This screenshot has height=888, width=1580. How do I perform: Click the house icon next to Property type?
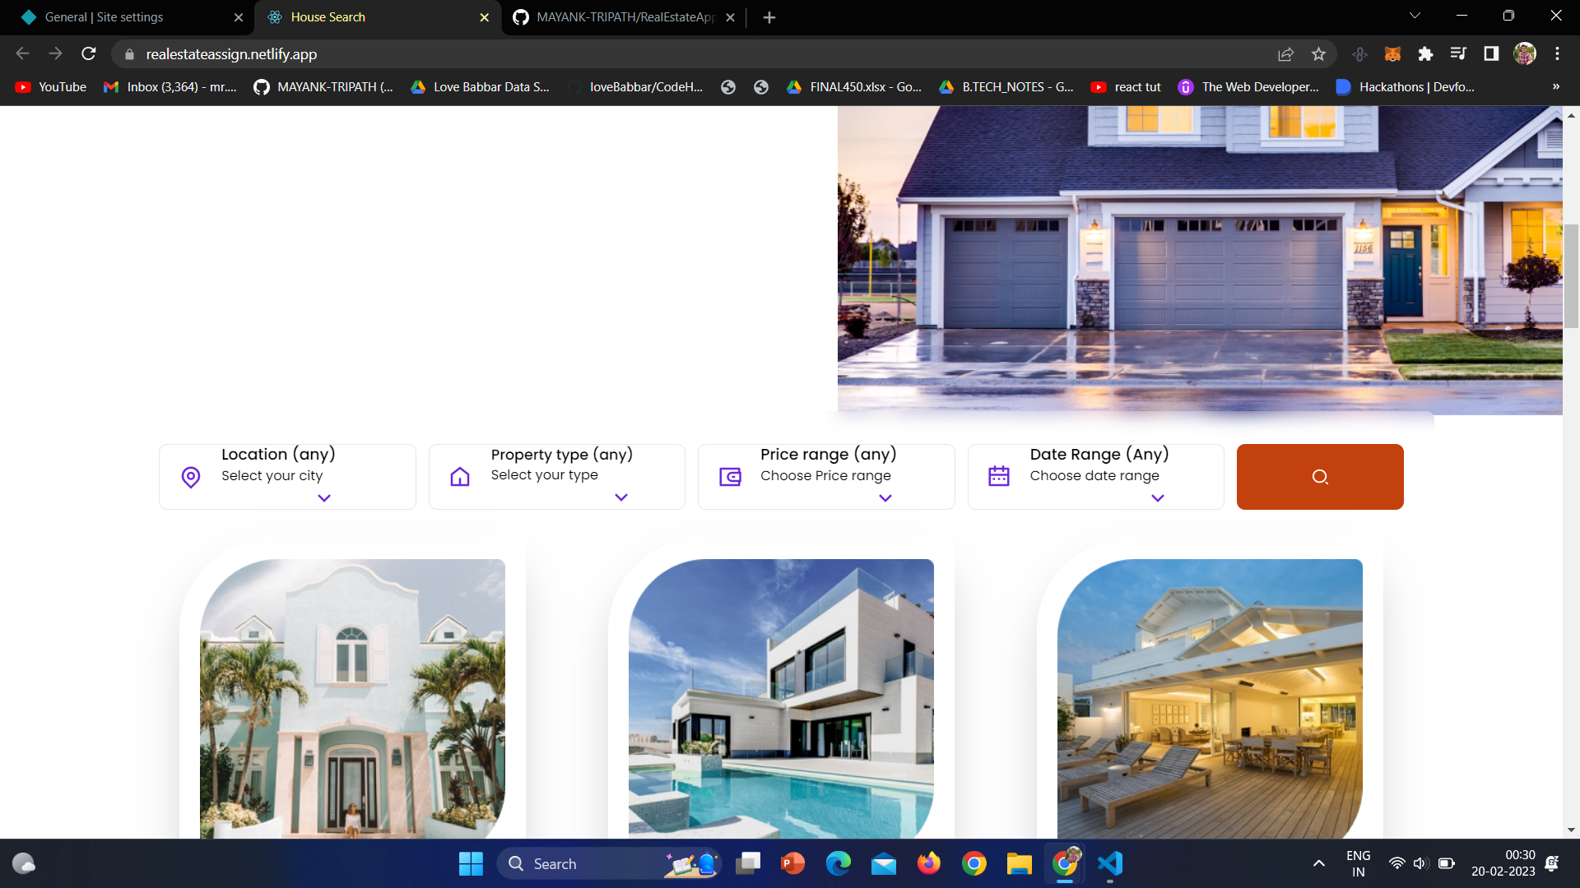(x=461, y=476)
